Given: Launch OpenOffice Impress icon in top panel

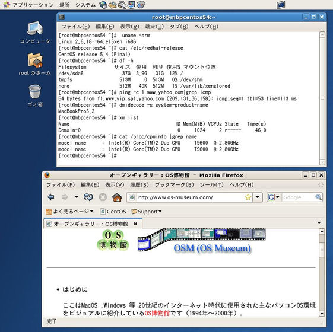Looking at the screenshot, I should pyautogui.click(x=132, y=5).
